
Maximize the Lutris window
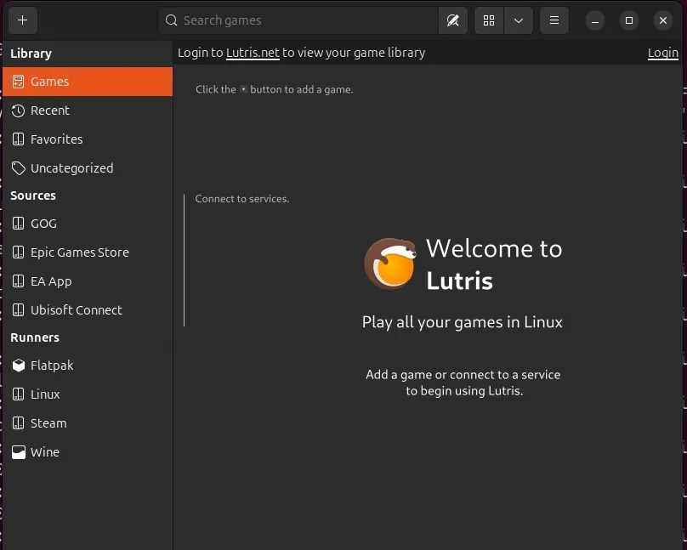629,20
